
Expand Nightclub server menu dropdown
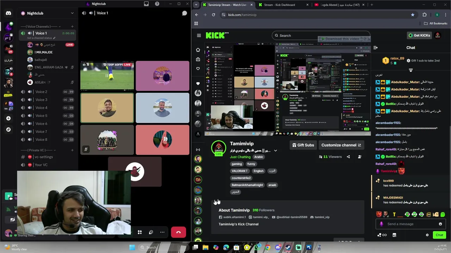72,13
